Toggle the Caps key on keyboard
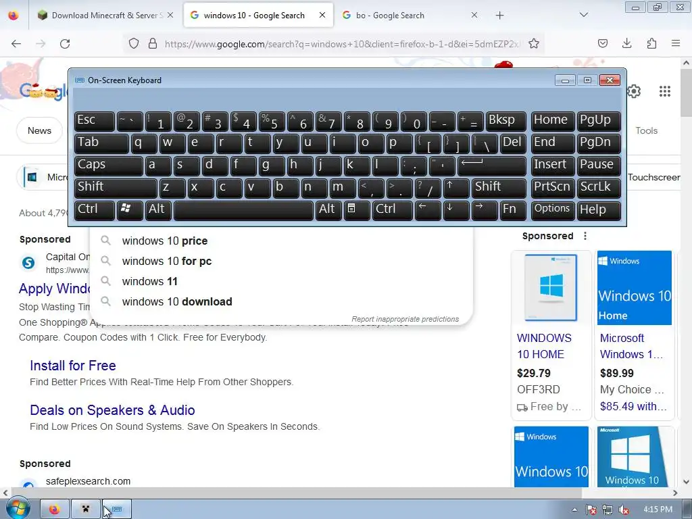 [109, 165]
